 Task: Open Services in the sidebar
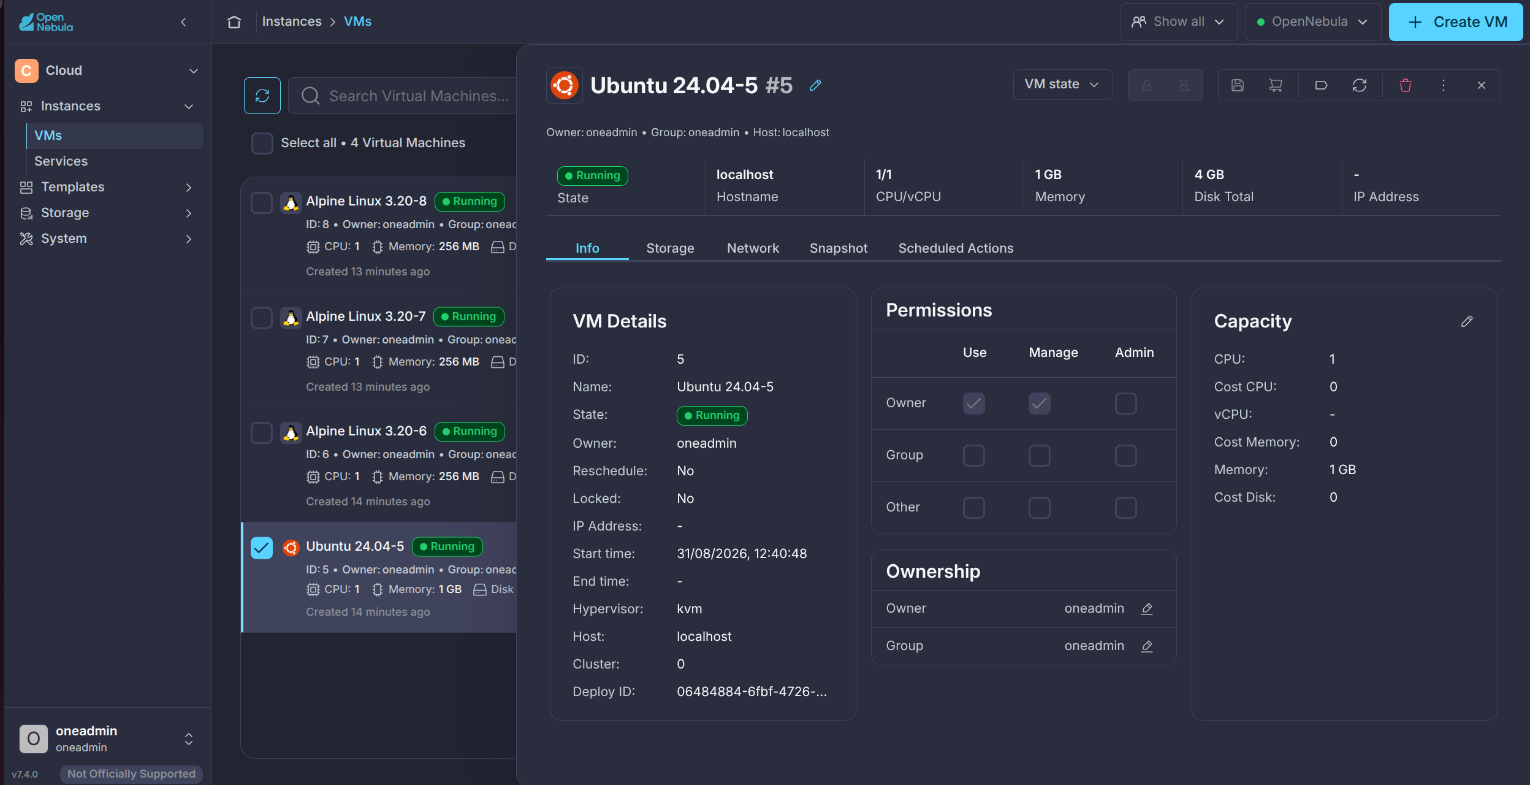point(115,161)
